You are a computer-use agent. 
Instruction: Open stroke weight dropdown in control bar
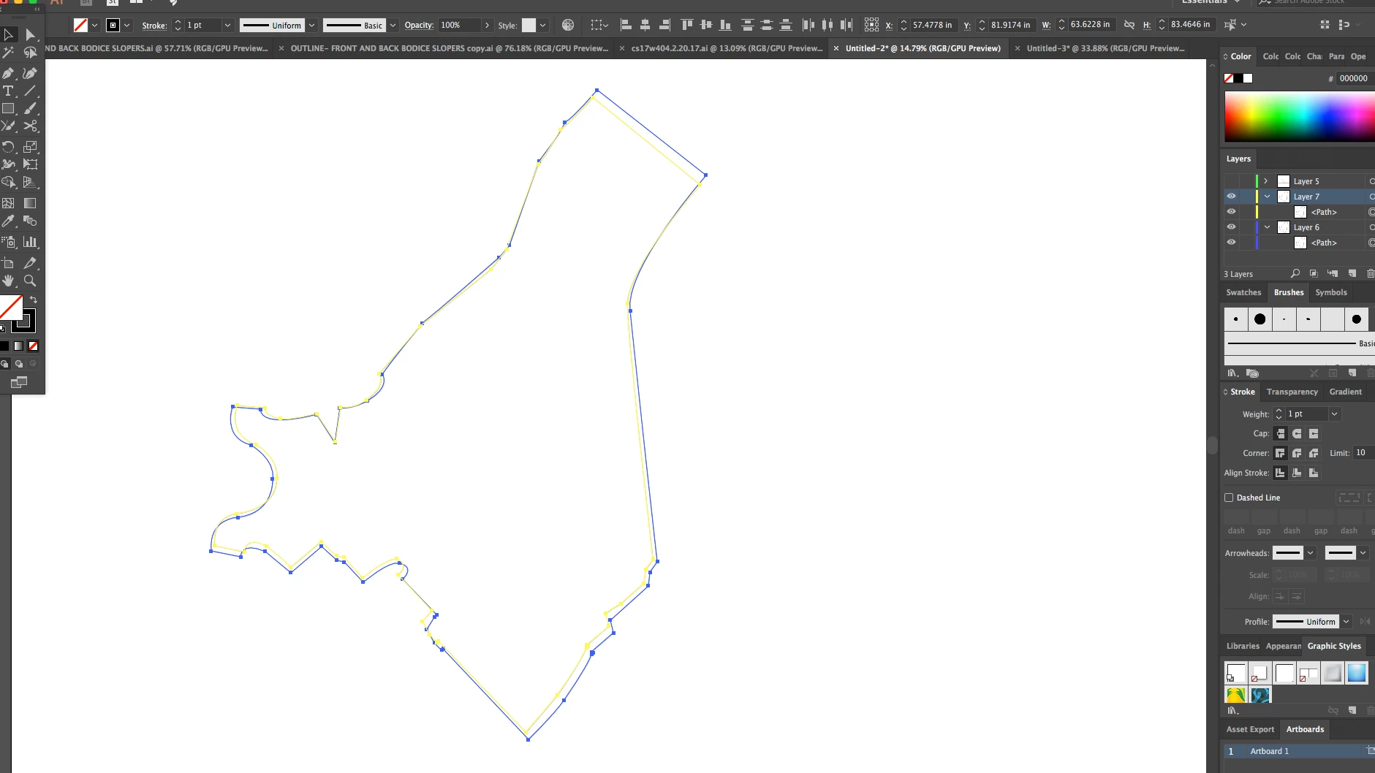pos(227,25)
